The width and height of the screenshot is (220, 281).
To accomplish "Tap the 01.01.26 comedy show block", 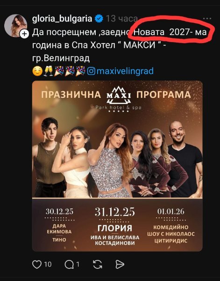I will click(x=171, y=226).
